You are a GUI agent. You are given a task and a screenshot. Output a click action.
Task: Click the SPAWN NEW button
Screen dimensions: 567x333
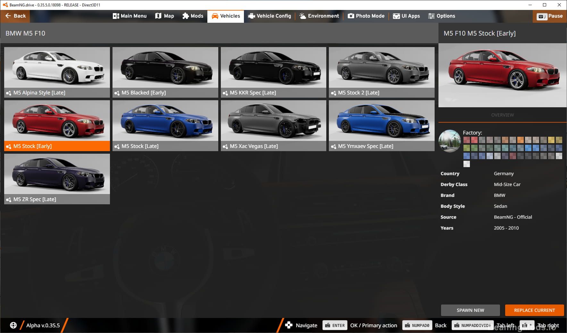(x=470, y=310)
